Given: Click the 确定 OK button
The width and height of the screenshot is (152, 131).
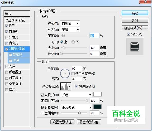Looking at the screenshot, I should pyautogui.click(x=135, y=13).
